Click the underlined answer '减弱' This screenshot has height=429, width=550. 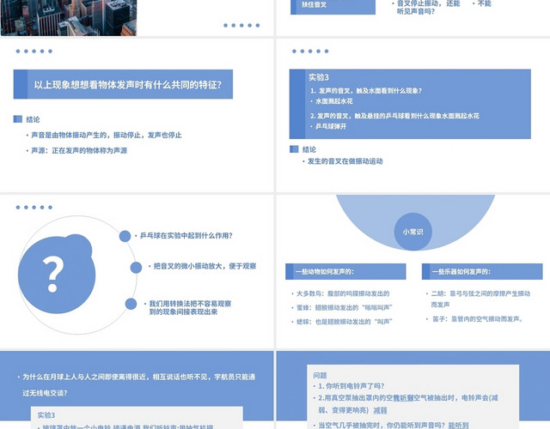(x=380, y=410)
